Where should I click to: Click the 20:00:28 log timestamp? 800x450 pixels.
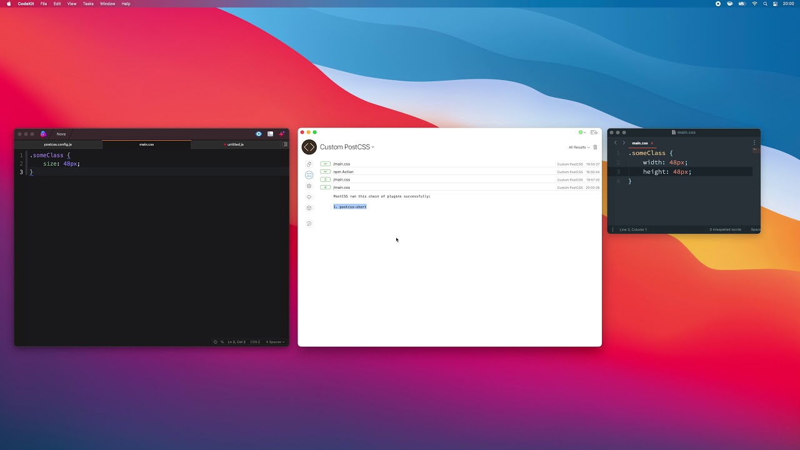pos(592,187)
